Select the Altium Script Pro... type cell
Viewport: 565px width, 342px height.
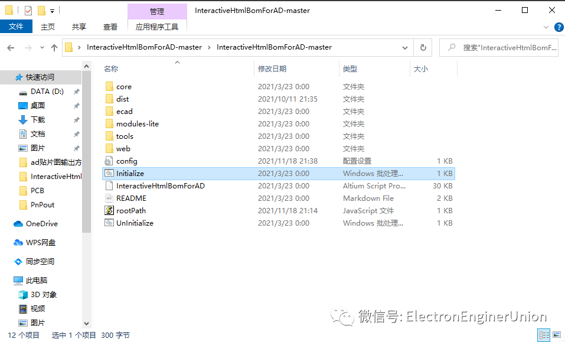pos(374,186)
